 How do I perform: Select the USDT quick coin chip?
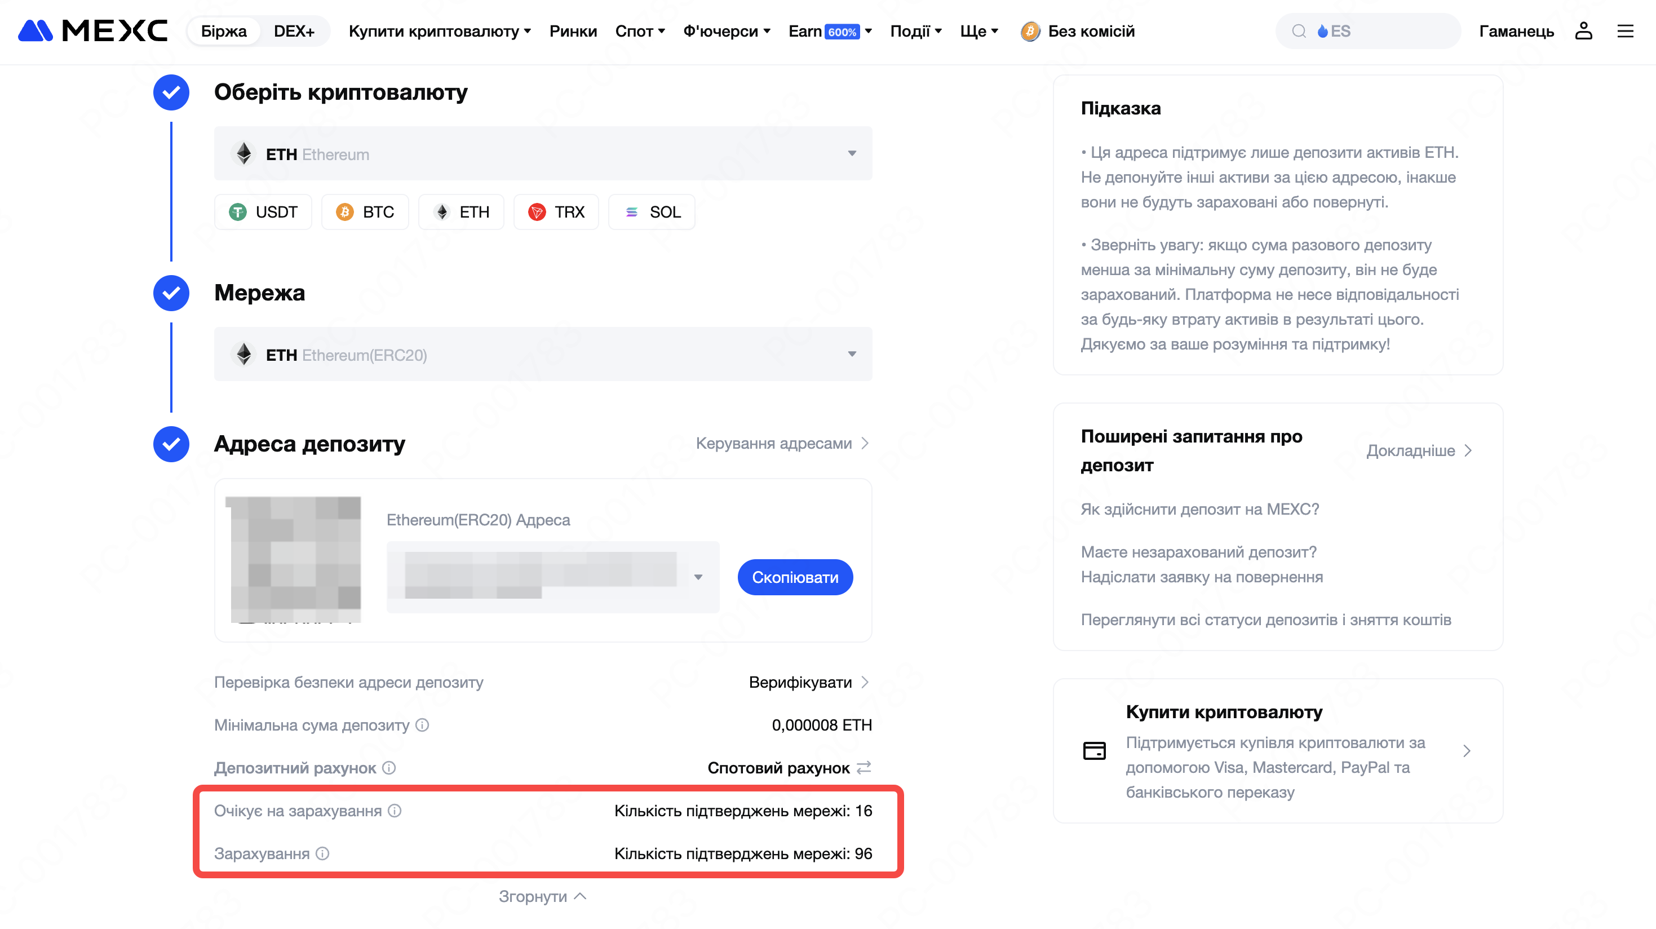coord(263,211)
